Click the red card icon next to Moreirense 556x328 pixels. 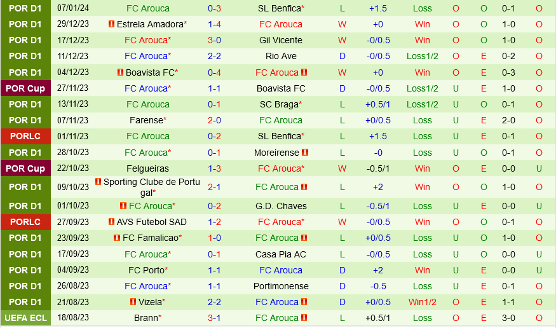tap(305, 153)
